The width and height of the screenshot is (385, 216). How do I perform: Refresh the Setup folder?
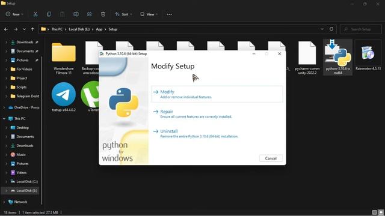(x=331, y=29)
